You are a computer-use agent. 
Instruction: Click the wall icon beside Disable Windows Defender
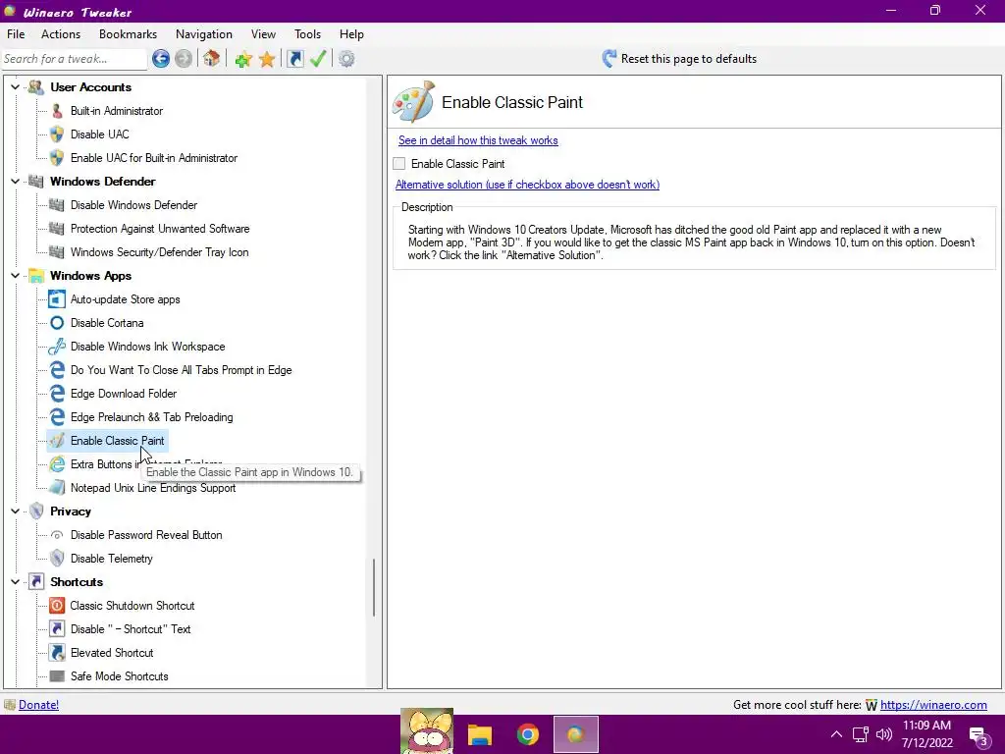(57, 205)
